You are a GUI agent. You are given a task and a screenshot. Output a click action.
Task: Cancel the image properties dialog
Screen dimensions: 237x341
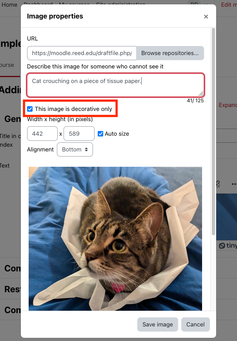(195, 324)
